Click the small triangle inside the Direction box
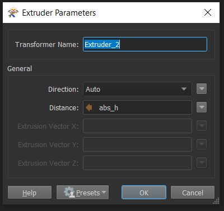This screenshot has width=224, height=211. click(x=184, y=89)
